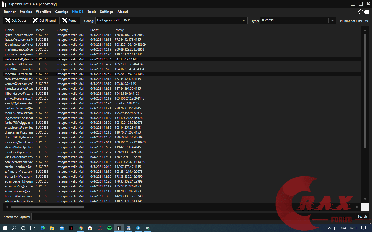Click the Search button
The image size is (372, 232).
(x=362, y=217)
